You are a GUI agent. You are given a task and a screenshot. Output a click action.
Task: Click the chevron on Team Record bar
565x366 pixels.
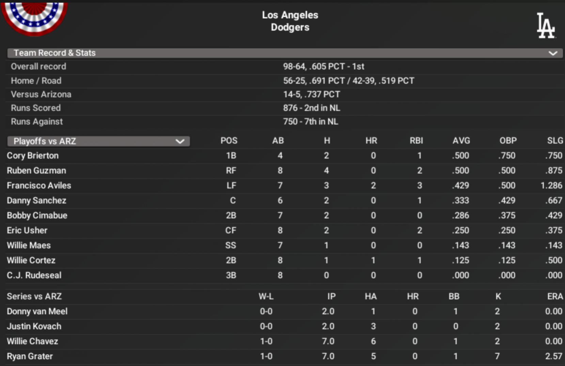click(x=553, y=53)
